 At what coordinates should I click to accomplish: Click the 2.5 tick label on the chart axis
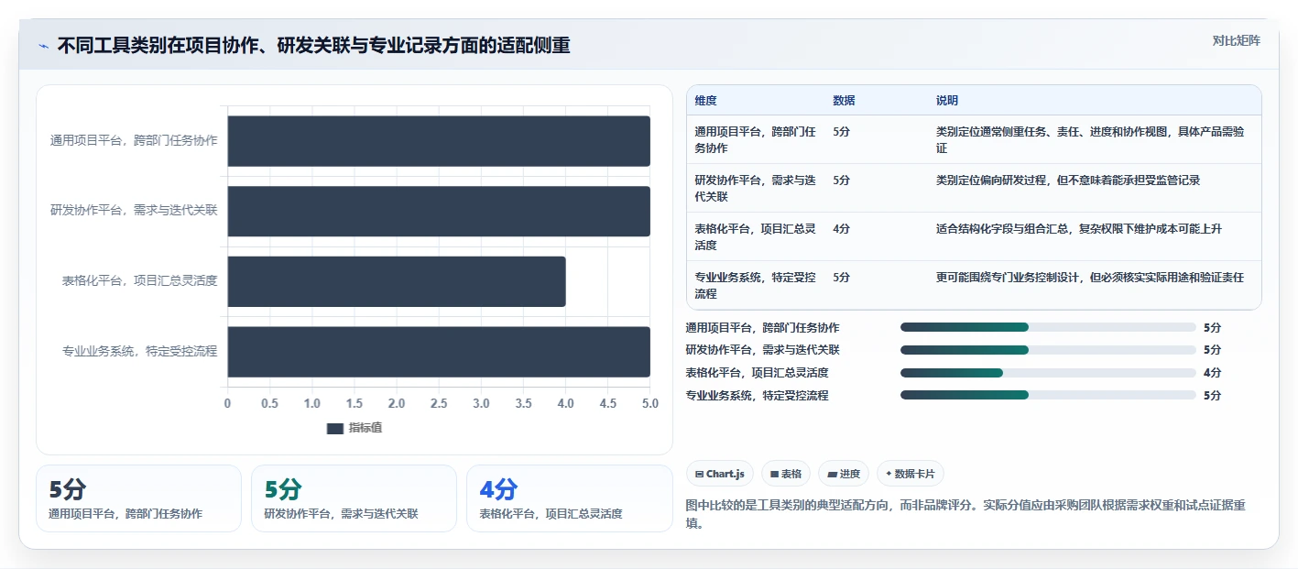[439, 403]
